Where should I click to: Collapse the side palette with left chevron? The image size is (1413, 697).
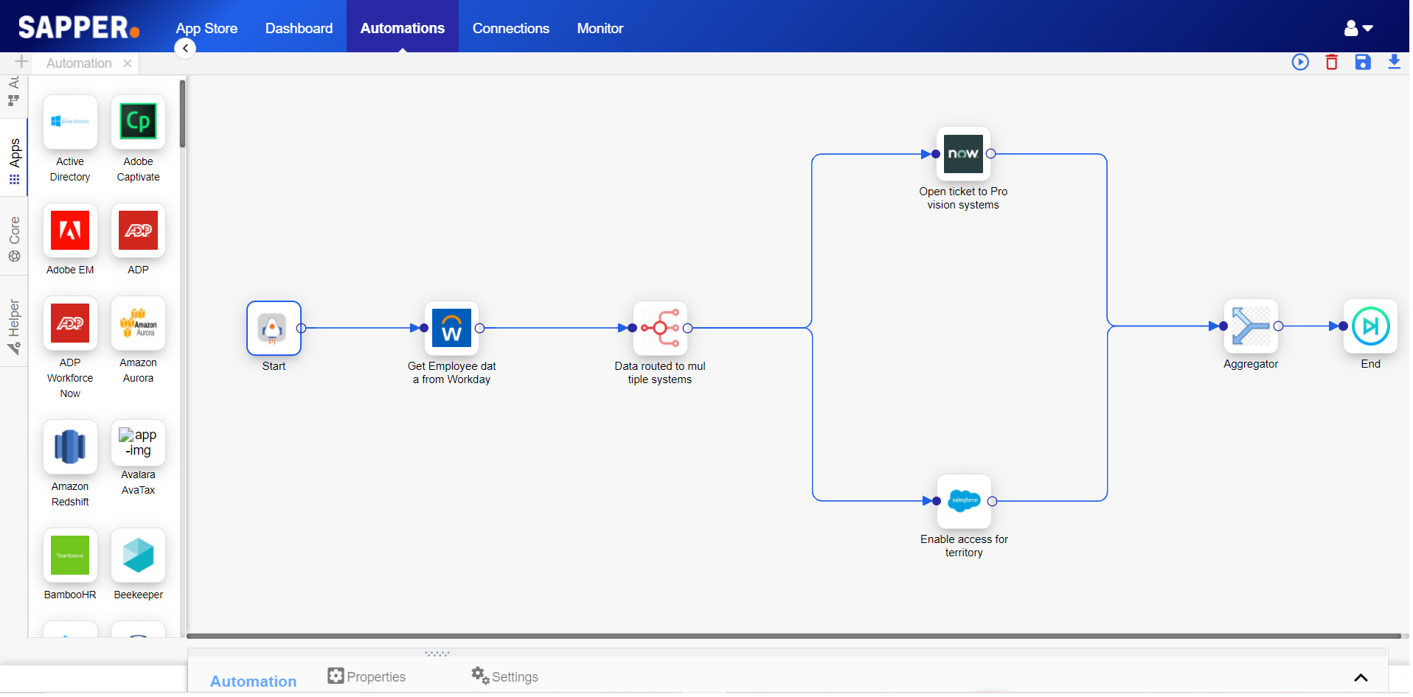pos(185,48)
